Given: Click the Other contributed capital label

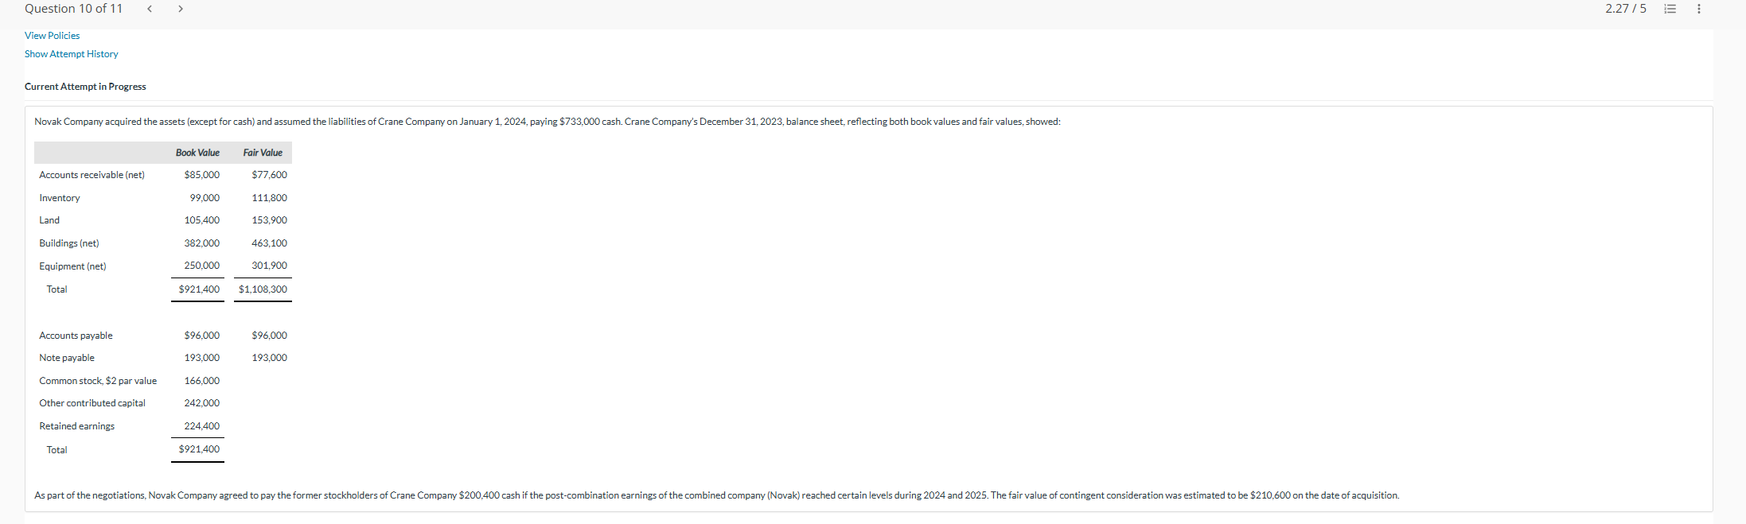Looking at the screenshot, I should click(x=92, y=403).
